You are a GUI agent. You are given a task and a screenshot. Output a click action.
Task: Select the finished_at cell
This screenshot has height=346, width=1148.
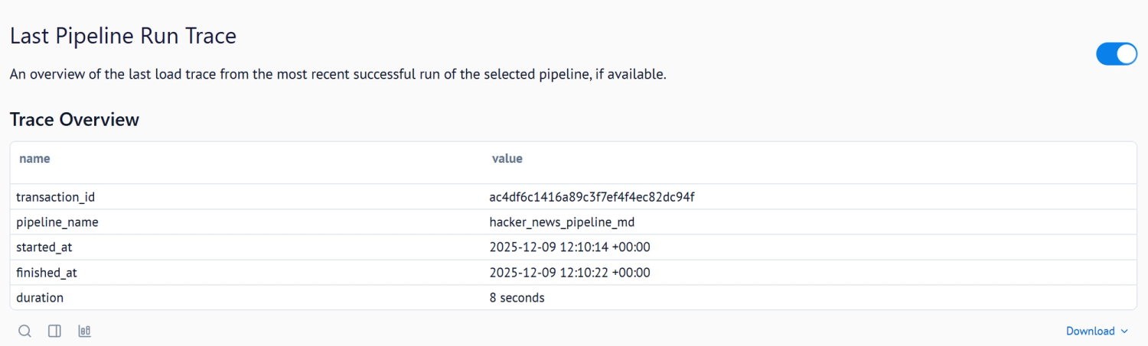(x=46, y=273)
